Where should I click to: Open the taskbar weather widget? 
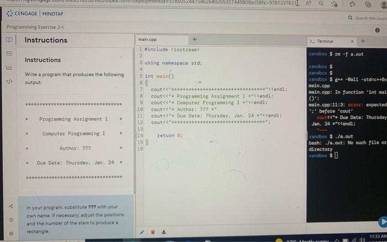coord(301,240)
